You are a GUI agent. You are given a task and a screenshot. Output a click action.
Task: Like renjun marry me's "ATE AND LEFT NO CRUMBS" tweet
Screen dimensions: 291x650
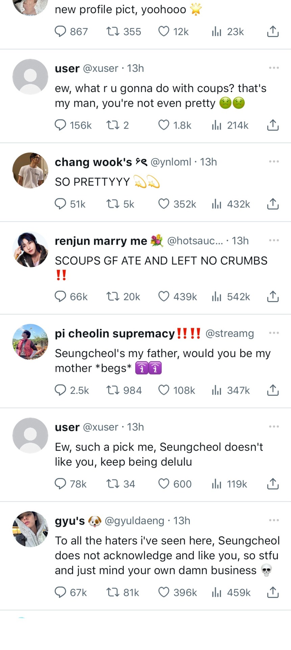point(164,296)
